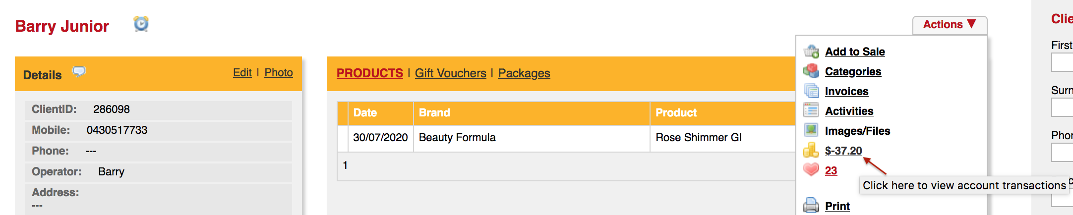1073x215 pixels.
Task: Open the Edit link in Details
Action: [242, 73]
